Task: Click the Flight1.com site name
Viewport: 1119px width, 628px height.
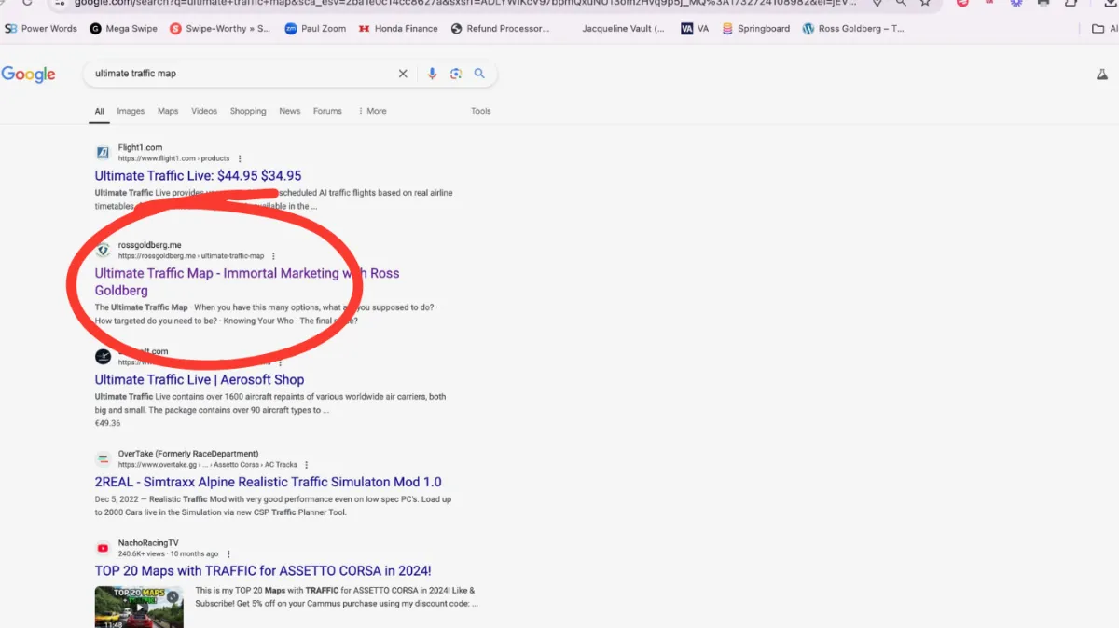Action: [140, 147]
